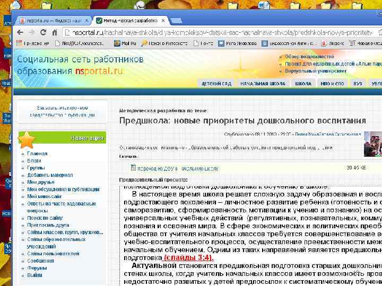Click the document icon beside the download file
This screenshot has width=382, height=286.
click(x=133, y=167)
